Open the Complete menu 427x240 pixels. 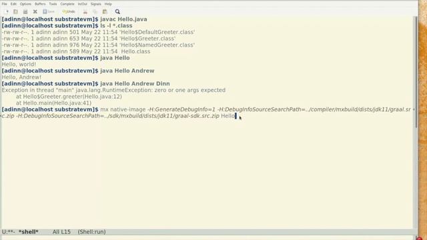click(x=67, y=4)
